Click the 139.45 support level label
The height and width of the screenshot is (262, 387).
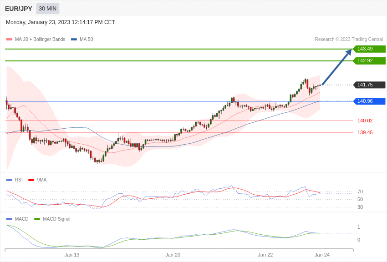click(365, 133)
